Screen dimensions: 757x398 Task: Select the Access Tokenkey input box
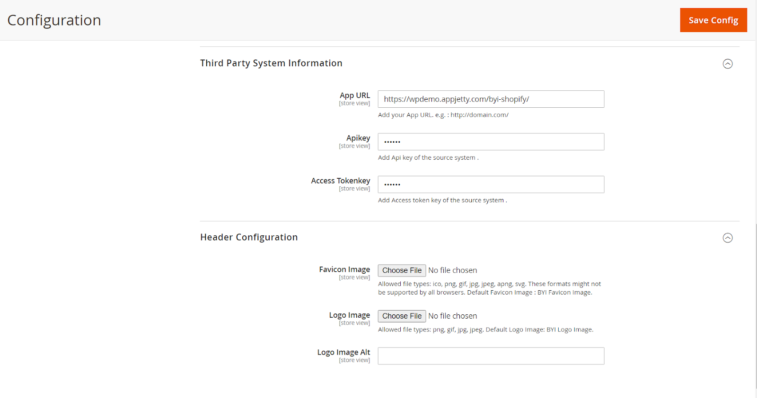491,184
